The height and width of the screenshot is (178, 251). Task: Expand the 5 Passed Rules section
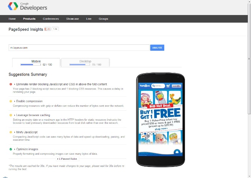coord(67,159)
